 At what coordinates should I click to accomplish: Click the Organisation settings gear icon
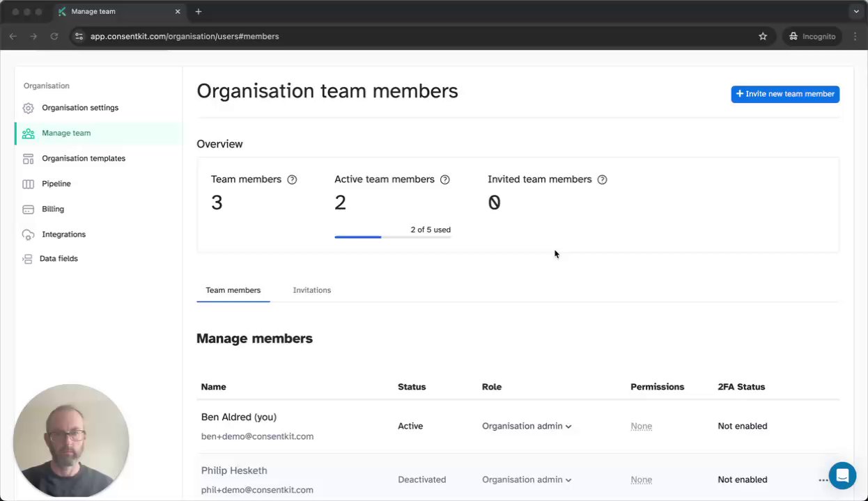tap(28, 108)
